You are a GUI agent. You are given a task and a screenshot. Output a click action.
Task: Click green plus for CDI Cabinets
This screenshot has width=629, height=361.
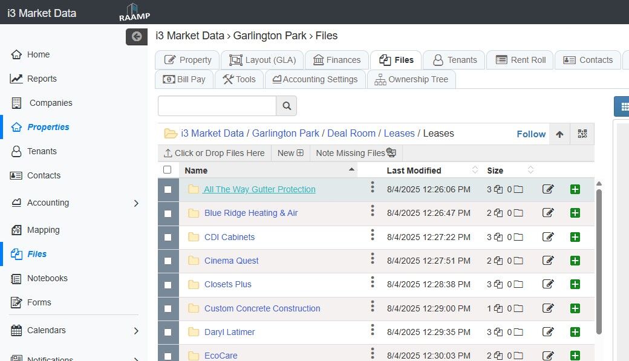575,237
